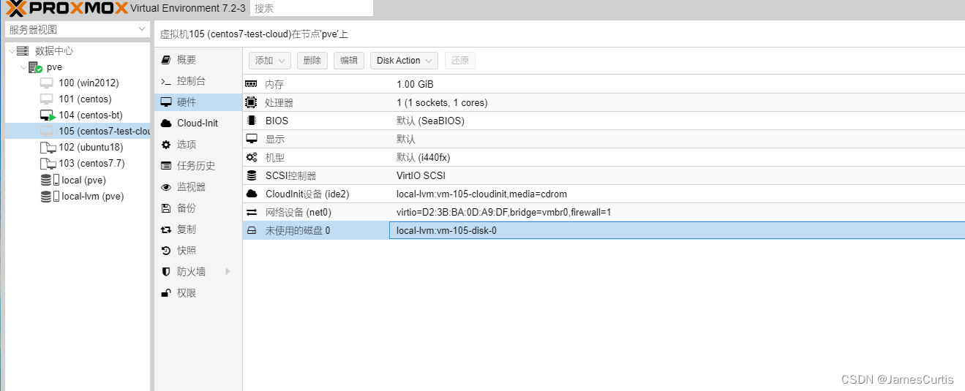Click the gears icon beside 机型
Screen dimensions: 965x391
pyautogui.click(x=252, y=157)
